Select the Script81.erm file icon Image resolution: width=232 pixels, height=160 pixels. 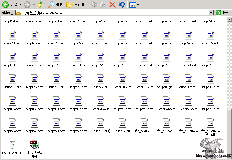(144, 79)
